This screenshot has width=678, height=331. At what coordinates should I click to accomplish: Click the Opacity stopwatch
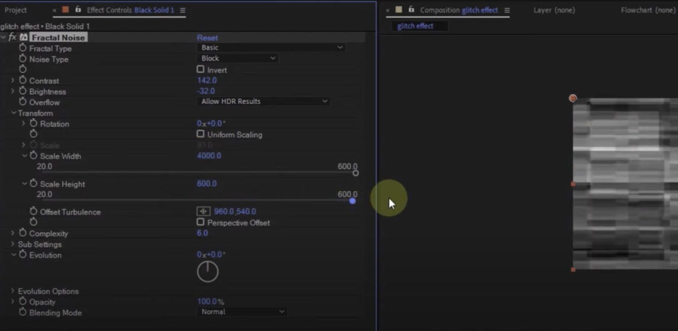[23, 302]
